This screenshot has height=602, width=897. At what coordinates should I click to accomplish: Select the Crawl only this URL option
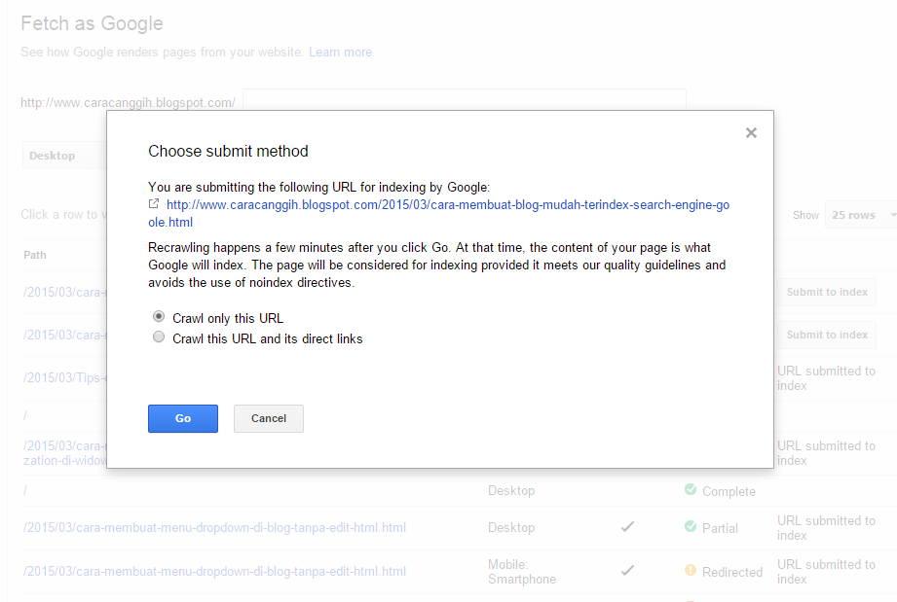157,315
